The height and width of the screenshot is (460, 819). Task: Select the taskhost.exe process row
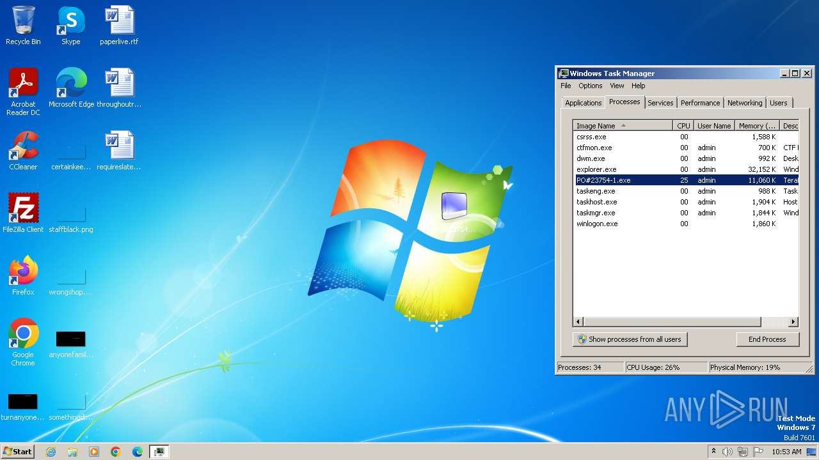[686, 202]
